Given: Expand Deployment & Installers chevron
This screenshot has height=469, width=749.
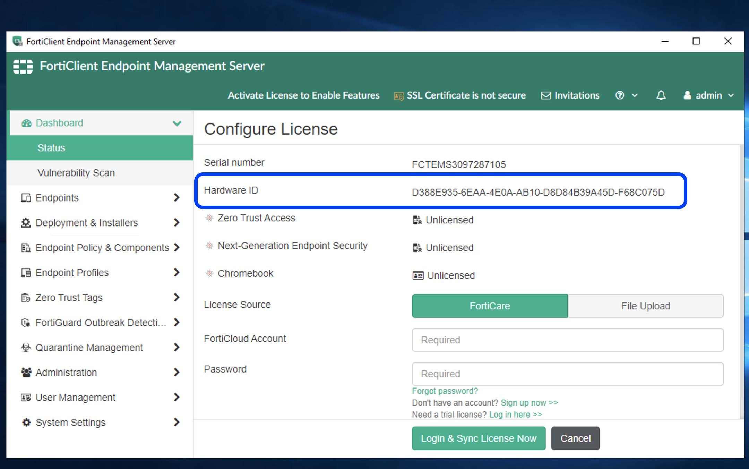Looking at the screenshot, I should coord(177,223).
